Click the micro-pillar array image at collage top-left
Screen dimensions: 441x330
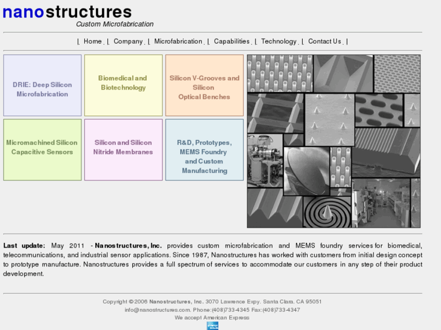pos(280,73)
